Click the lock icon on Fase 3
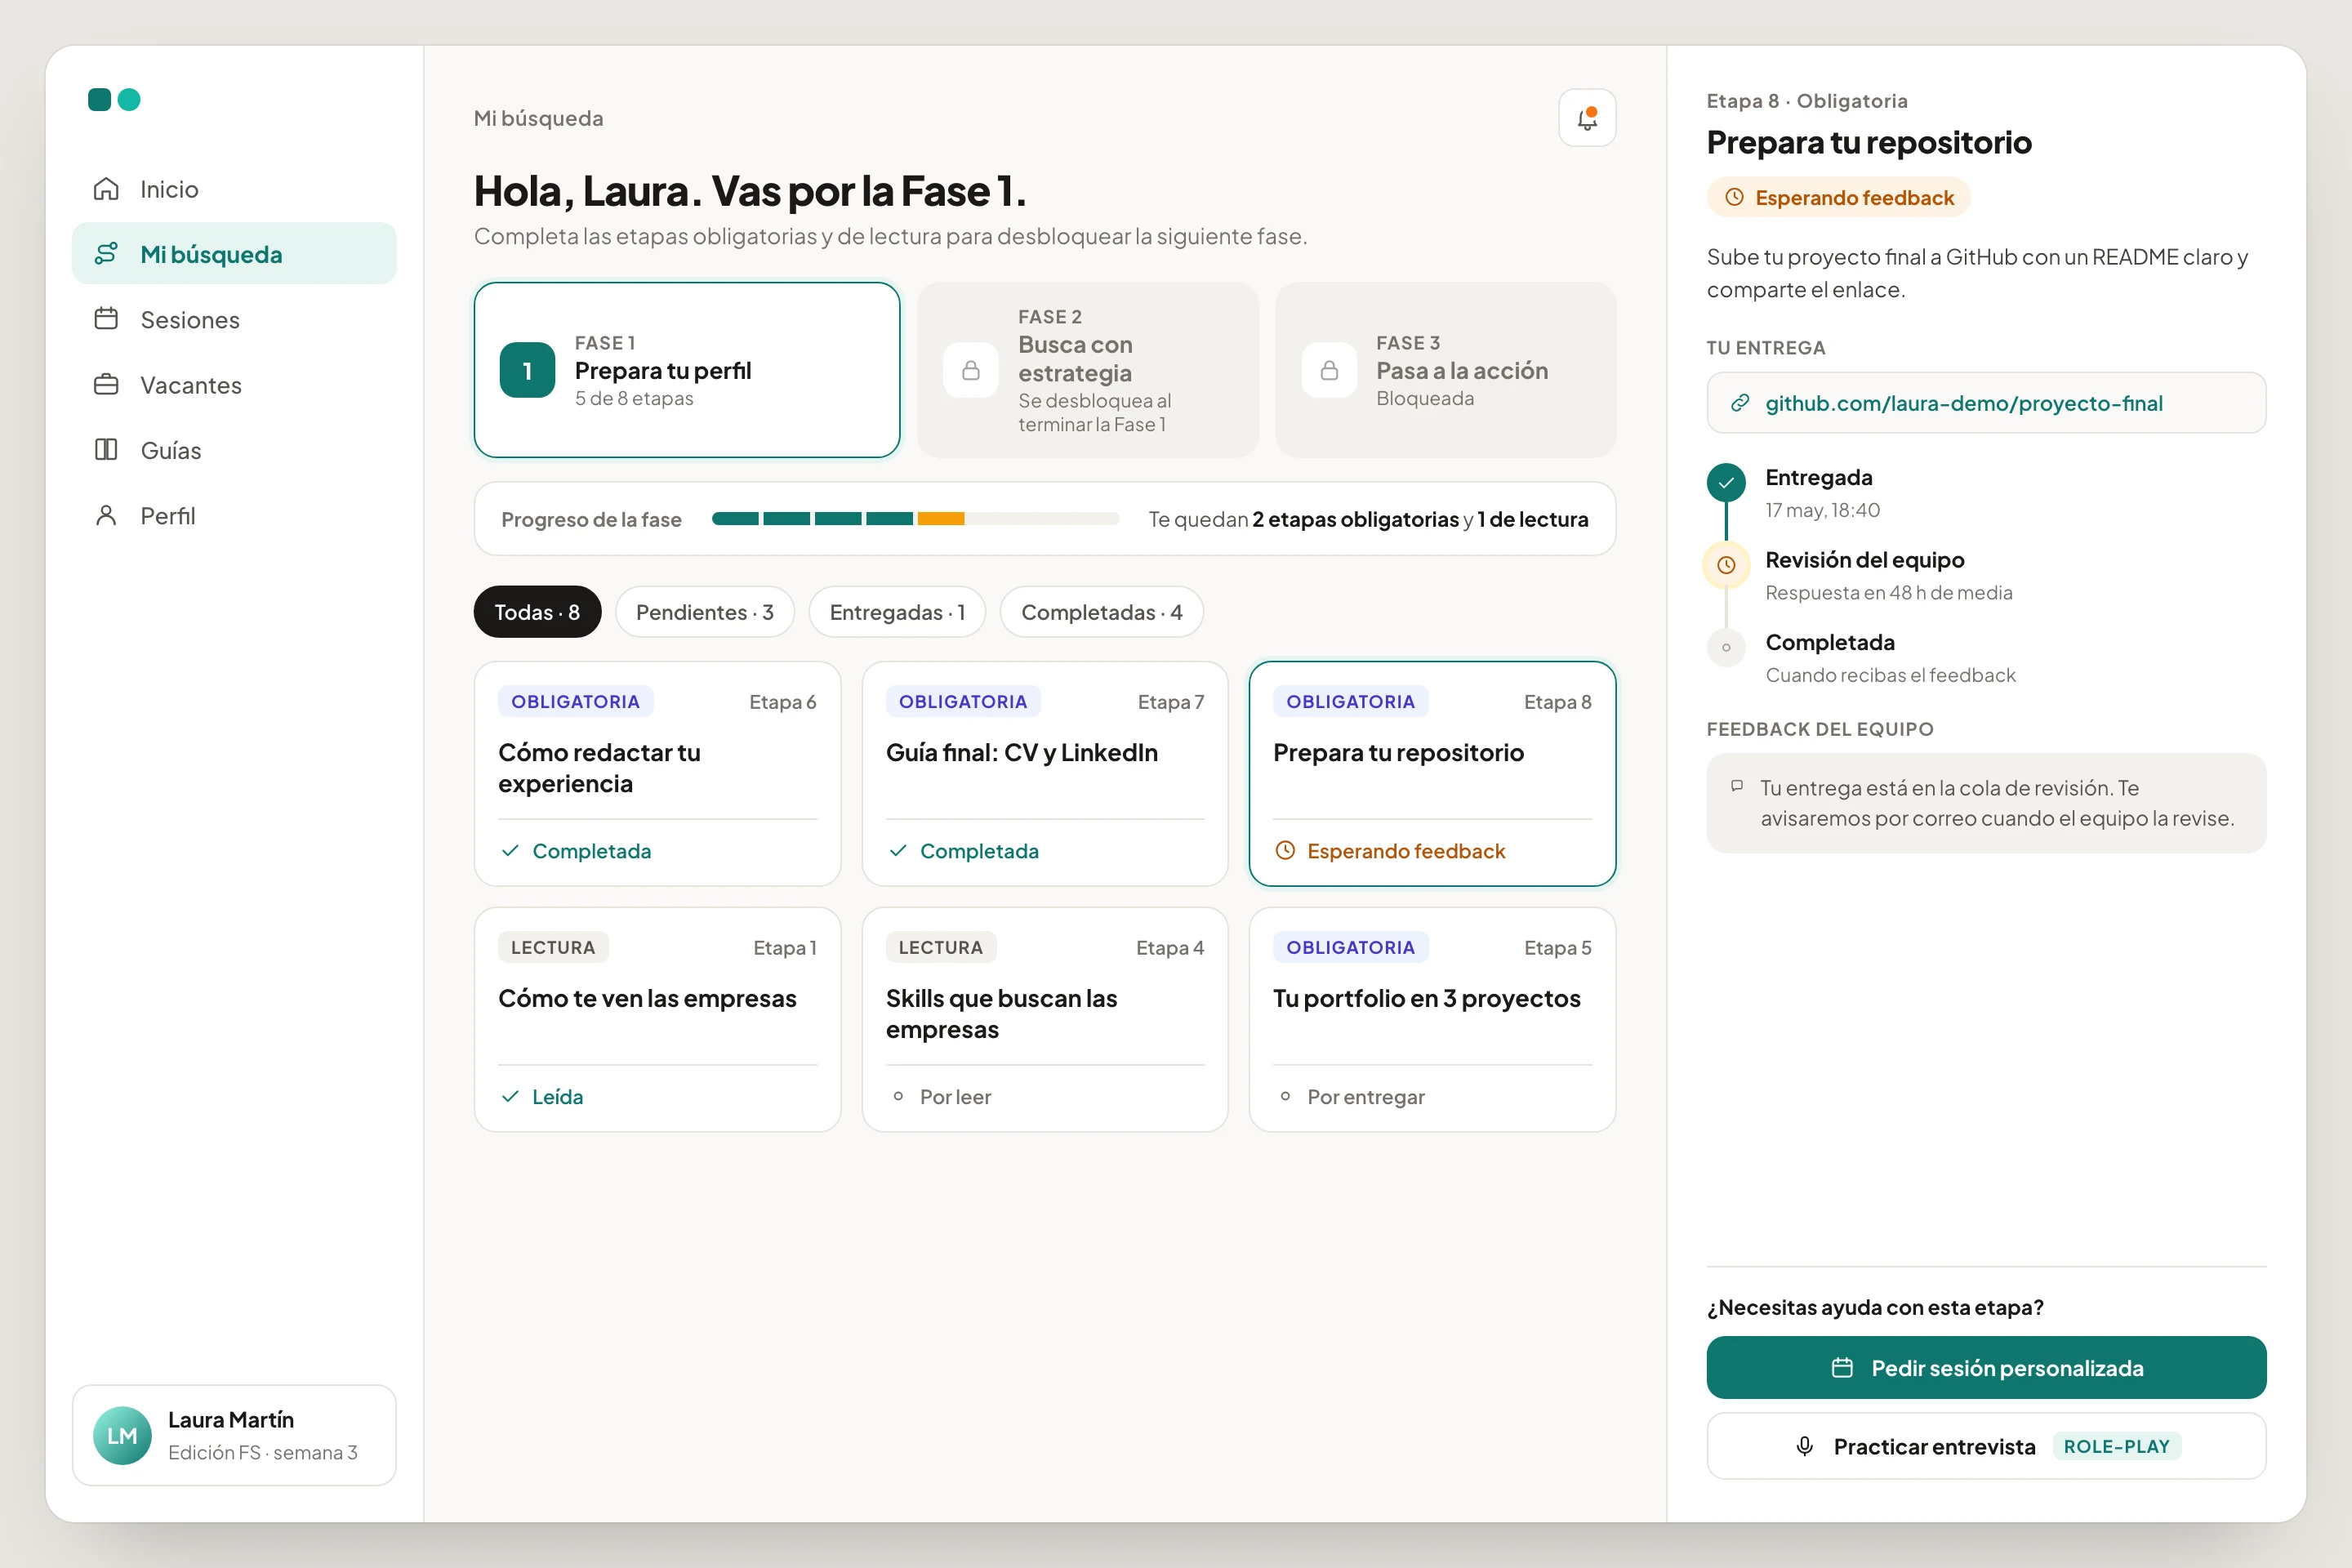 tap(1329, 371)
